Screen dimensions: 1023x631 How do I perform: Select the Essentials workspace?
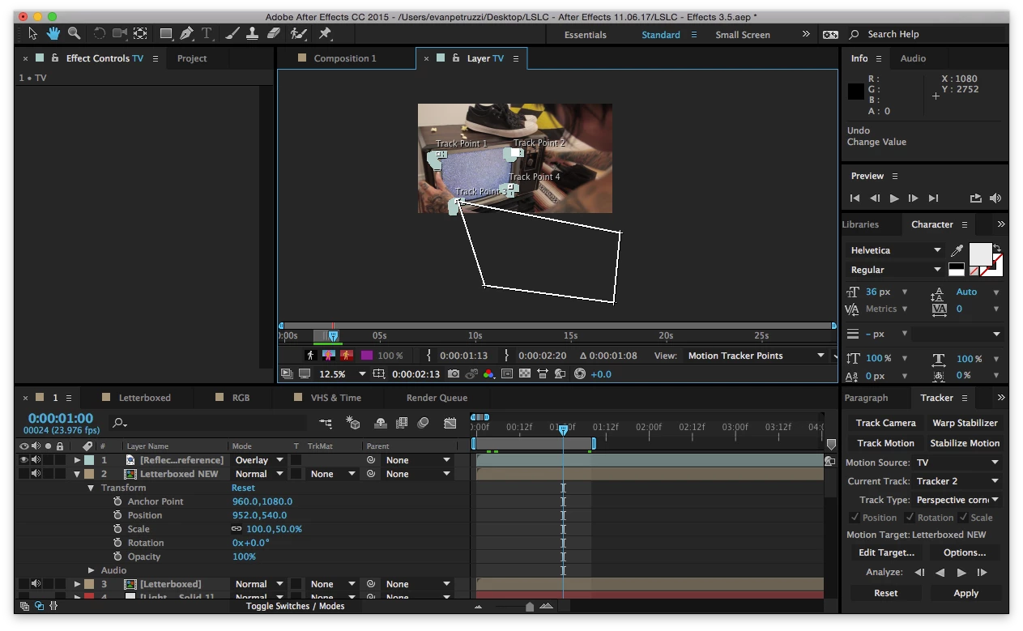click(x=585, y=35)
